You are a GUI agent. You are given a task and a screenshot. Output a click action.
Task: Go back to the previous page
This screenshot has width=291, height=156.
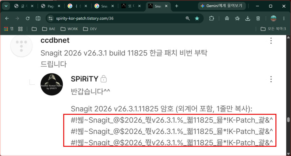pyautogui.click(x=7, y=18)
